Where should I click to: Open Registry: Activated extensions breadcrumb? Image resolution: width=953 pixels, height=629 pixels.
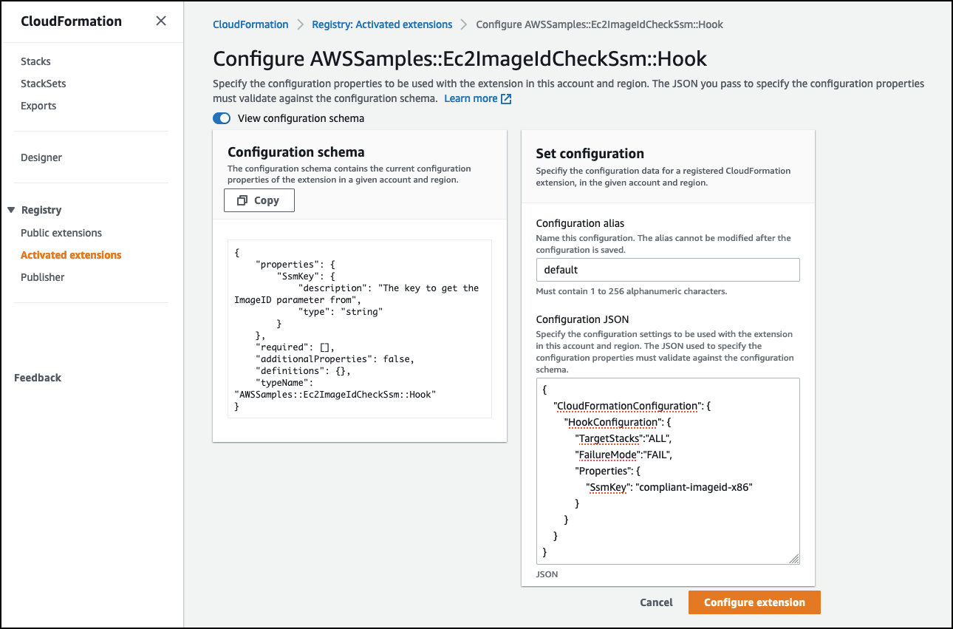click(382, 24)
